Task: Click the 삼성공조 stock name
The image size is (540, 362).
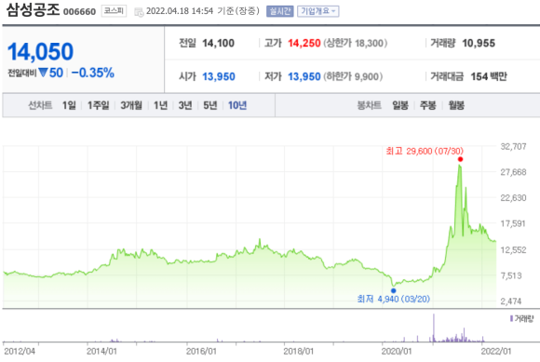Action: pyautogui.click(x=34, y=9)
